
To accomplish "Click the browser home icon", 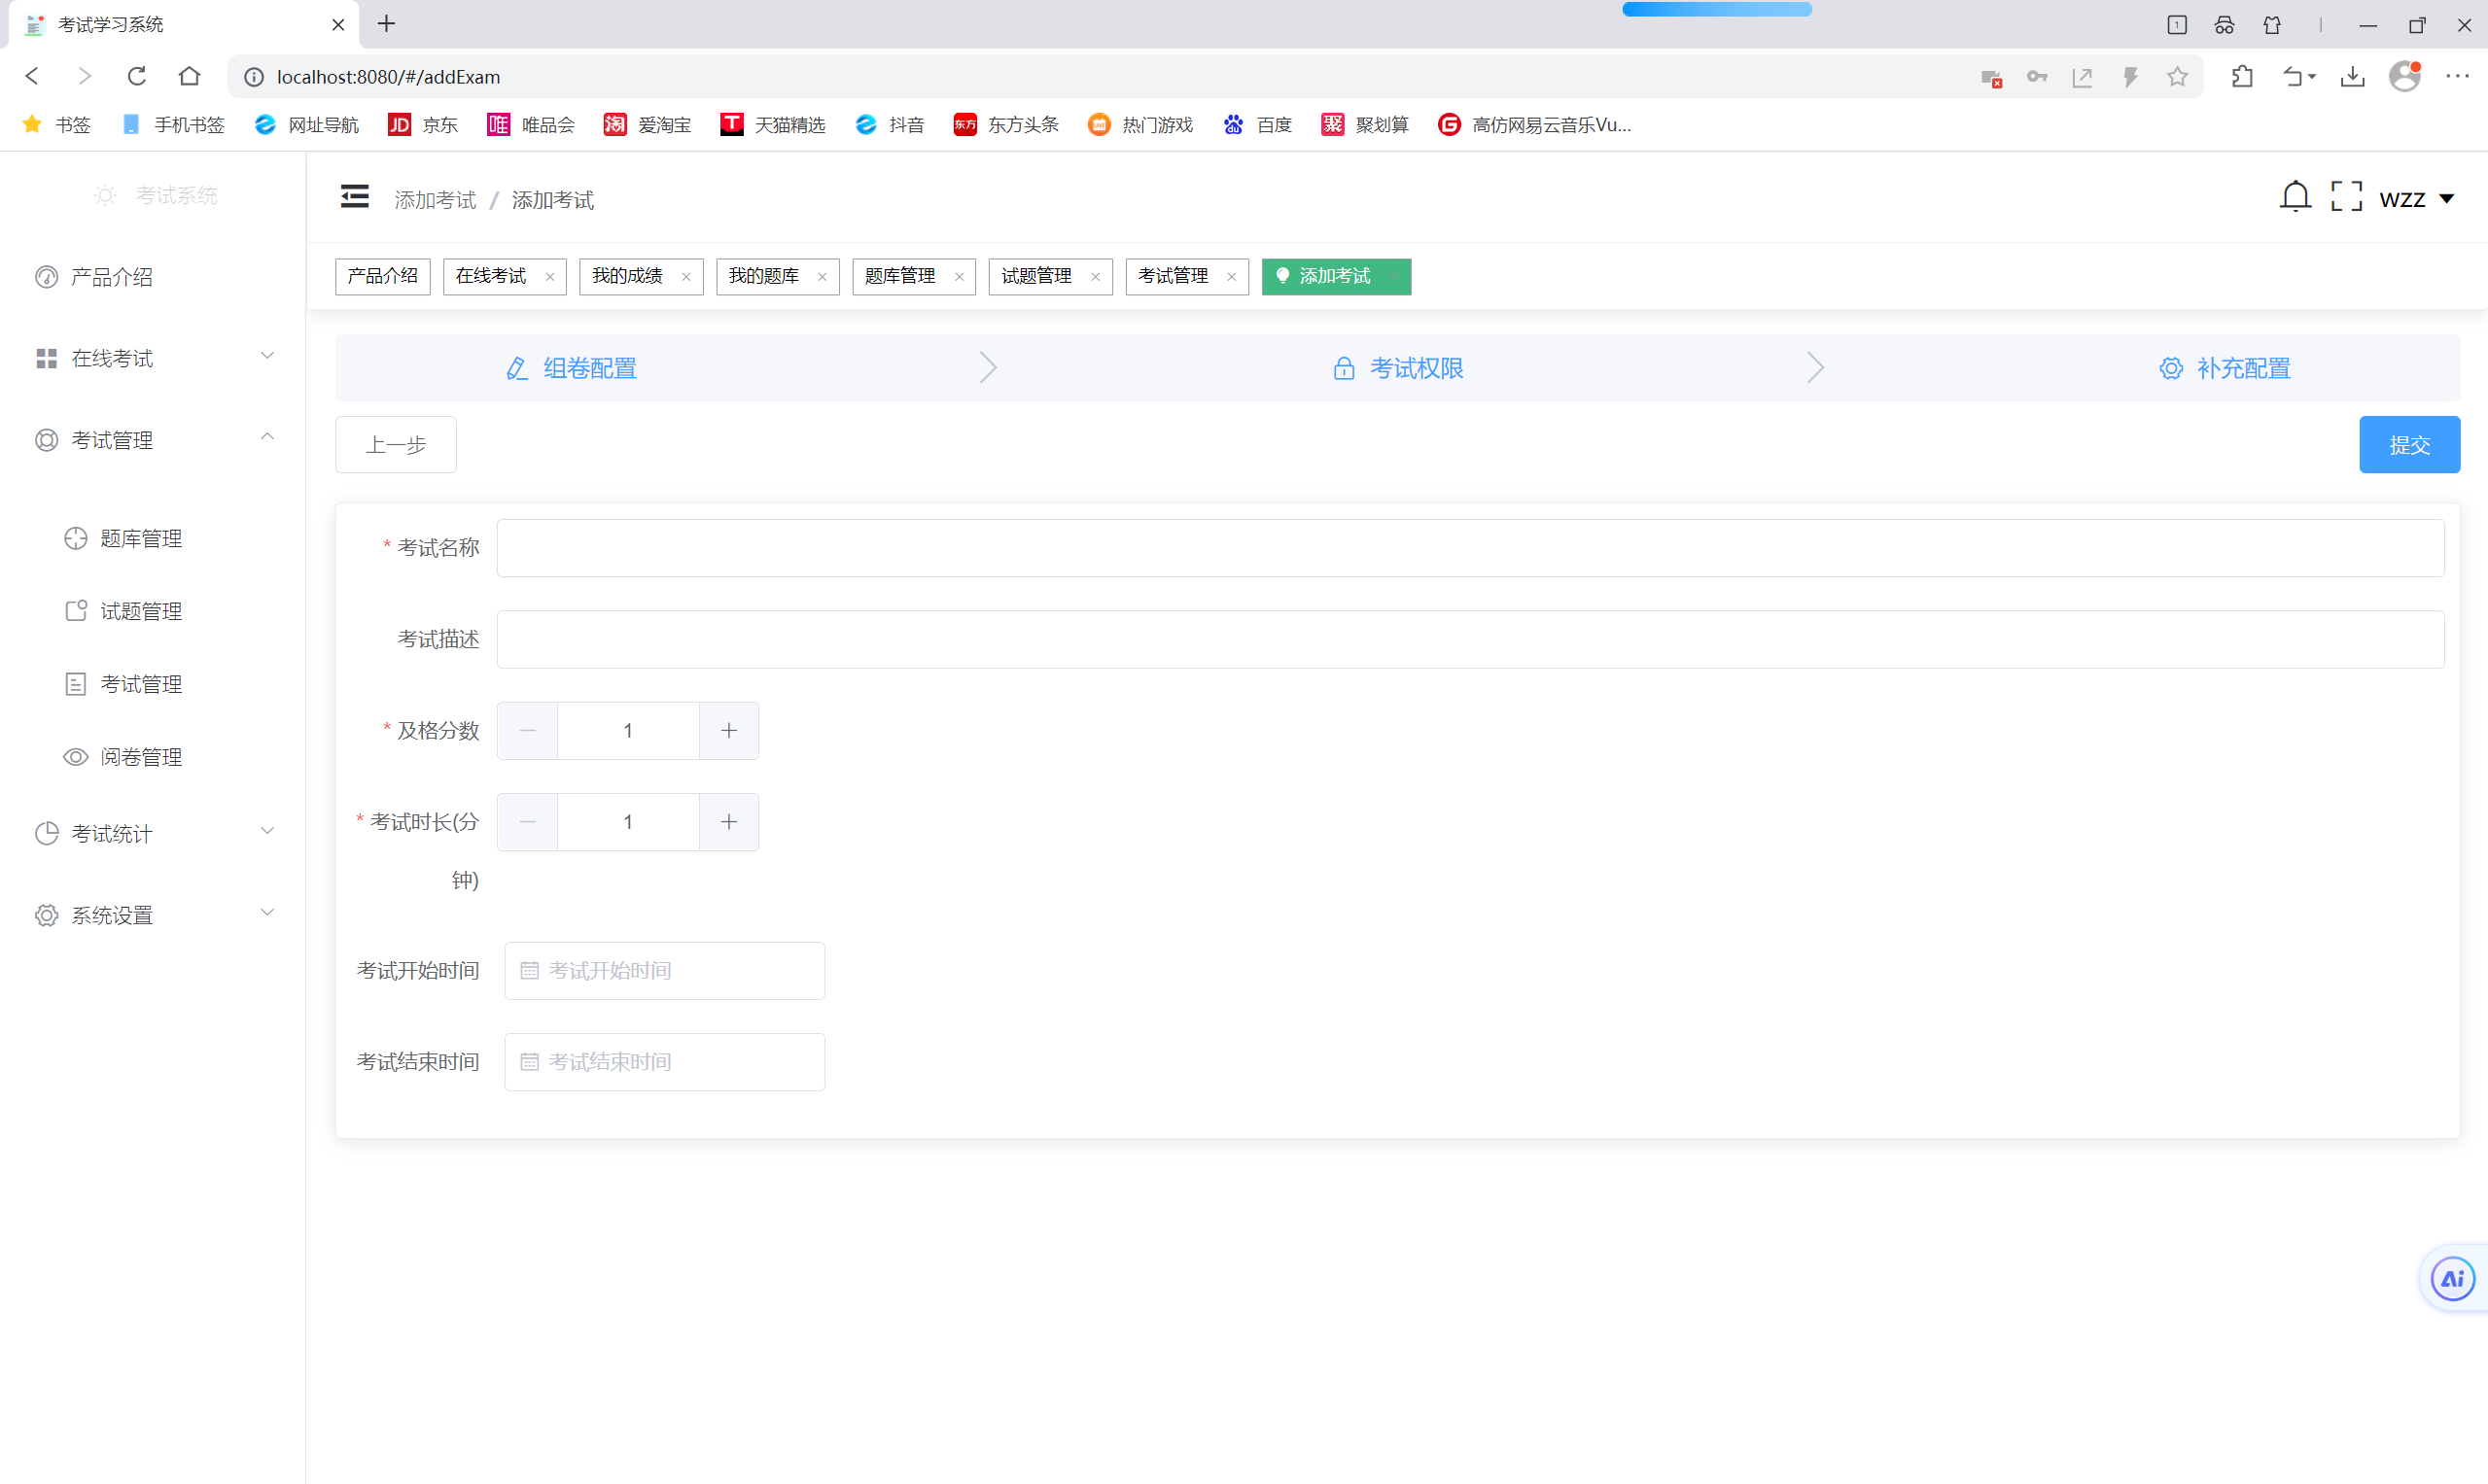I will tap(189, 77).
